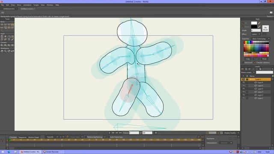The width and height of the screenshot is (274, 154).
Task: Select the Track Camera tool
Action: point(2,45)
